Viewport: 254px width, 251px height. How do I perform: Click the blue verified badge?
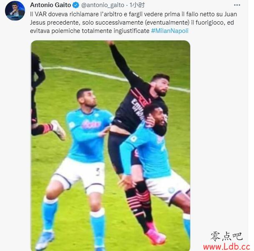[75, 5]
